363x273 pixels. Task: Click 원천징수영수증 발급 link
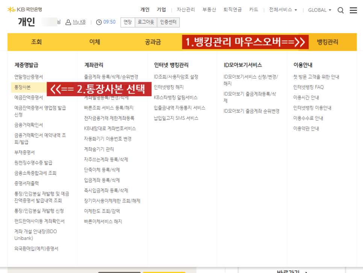(33, 163)
